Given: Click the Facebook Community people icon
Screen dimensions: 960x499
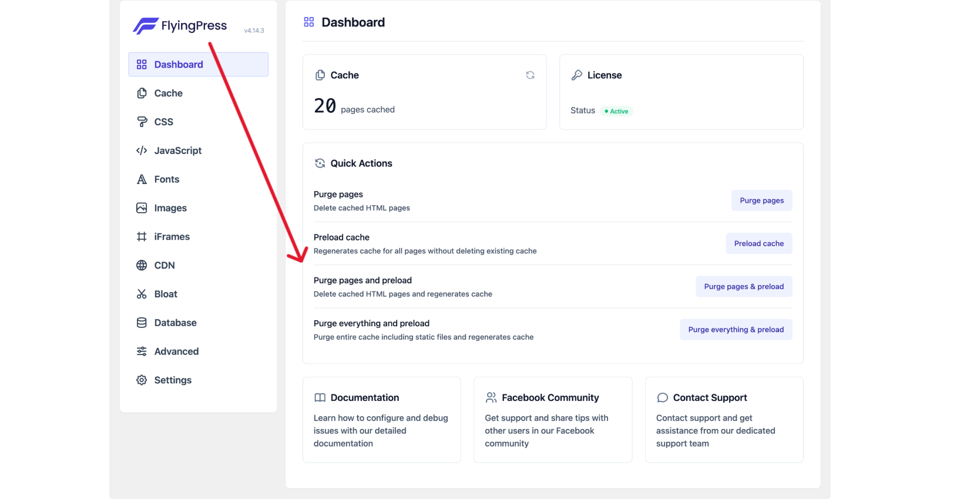Looking at the screenshot, I should pos(491,398).
